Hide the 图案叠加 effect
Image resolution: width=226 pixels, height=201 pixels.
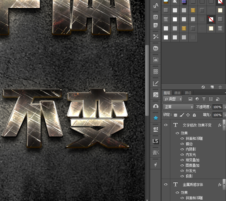182,165
